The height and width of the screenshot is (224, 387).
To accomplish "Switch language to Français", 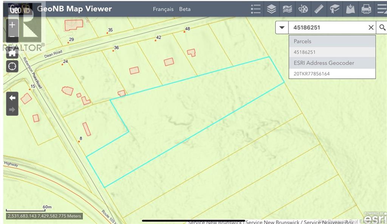I will click(163, 9).
